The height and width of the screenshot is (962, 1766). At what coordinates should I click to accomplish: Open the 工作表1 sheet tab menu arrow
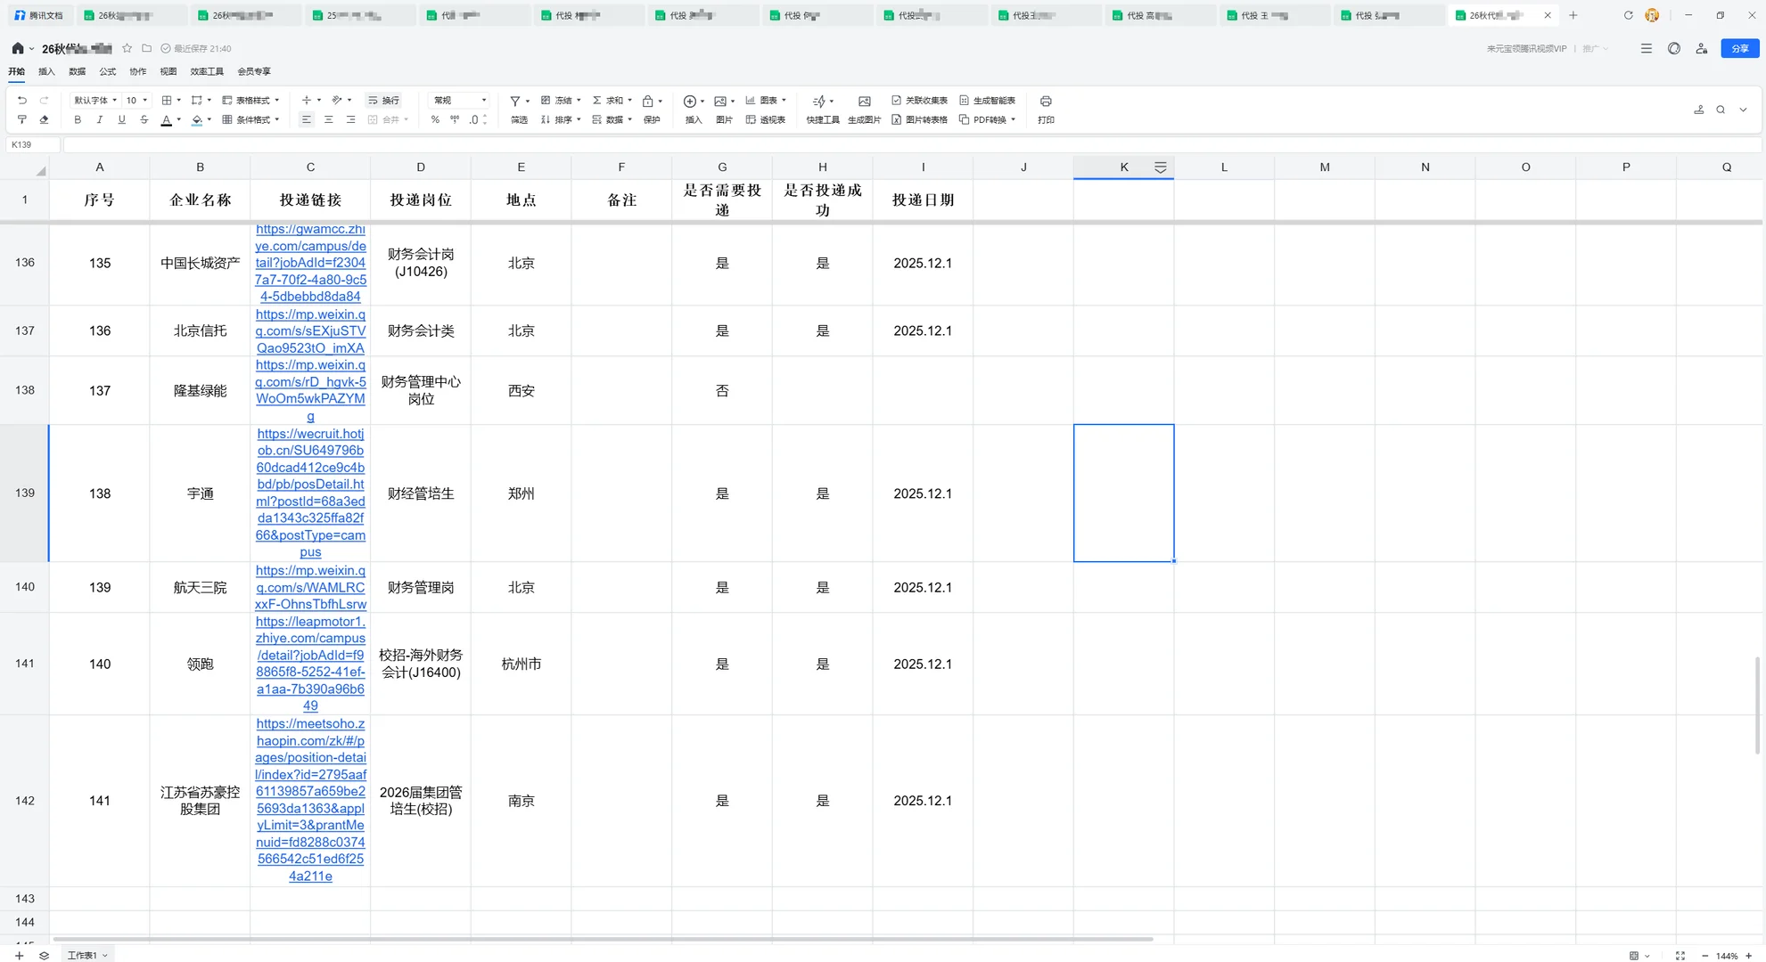[x=105, y=956]
